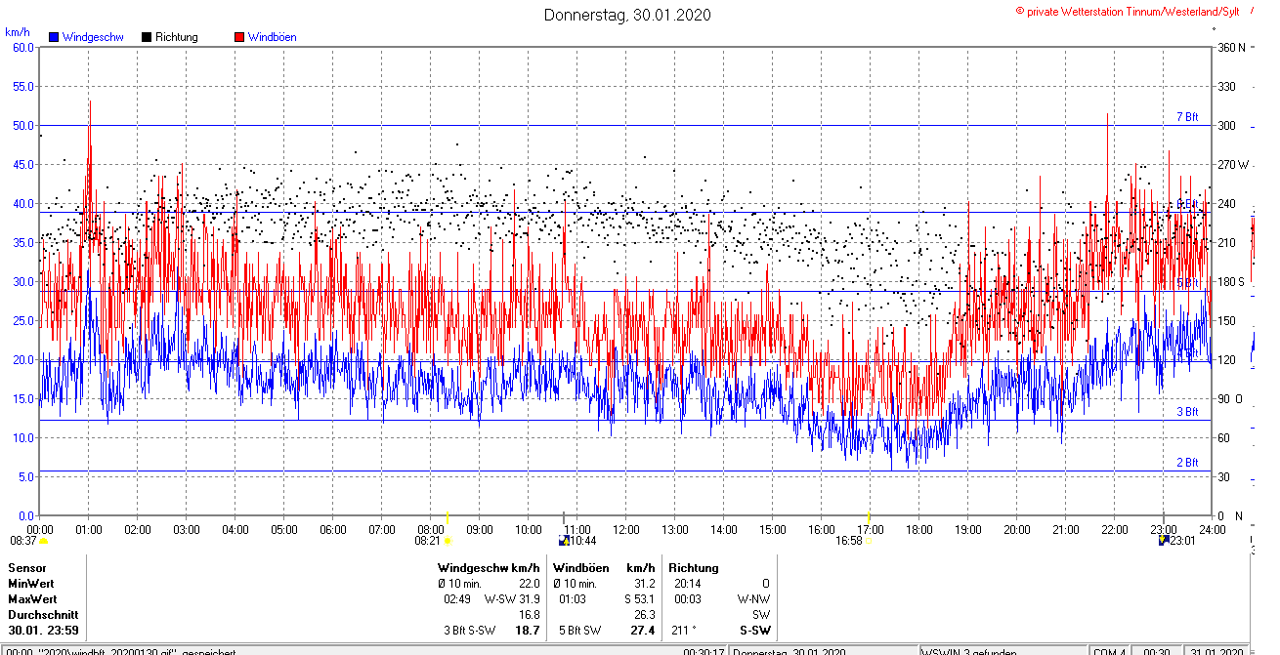Click the 12:00 time axis label

point(626,529)
